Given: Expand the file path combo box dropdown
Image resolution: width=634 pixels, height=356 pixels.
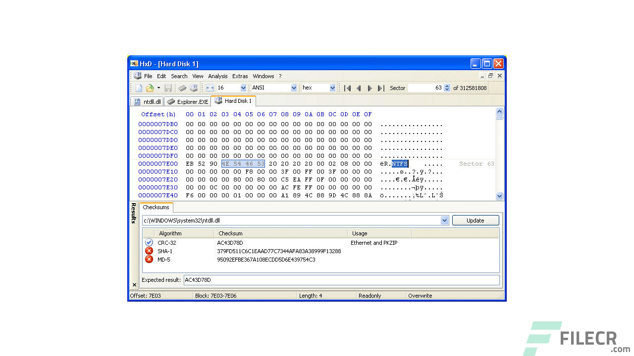Looking at the screenshot, I should pos(444,221).
